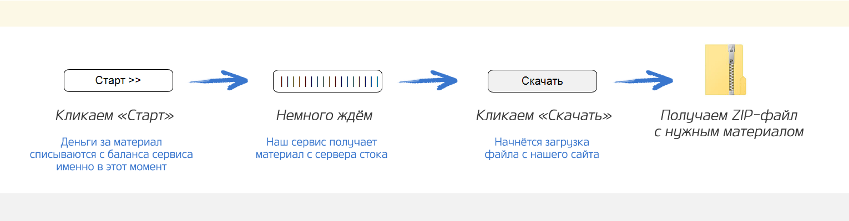Click the blue line «именно в этот момент»
Image resolution: width=849 pixels, height=221 pixels.
click(111, 167)
